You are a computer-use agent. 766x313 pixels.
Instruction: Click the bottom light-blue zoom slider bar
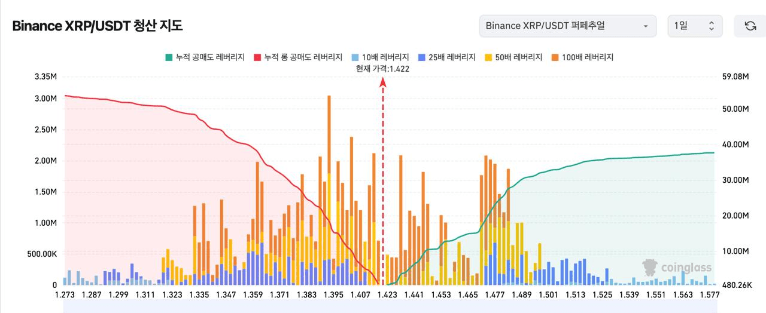pyautogui.click(x=389, y=306)
